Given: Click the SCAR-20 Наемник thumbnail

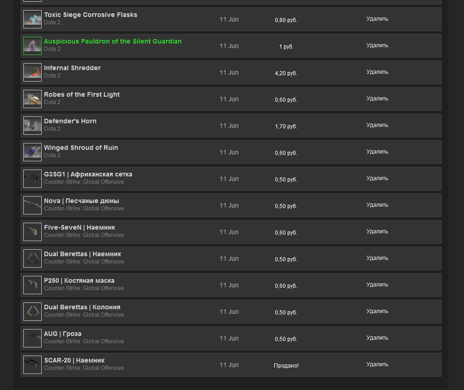Looking at the screenshot, I should (x=33, y=365).
